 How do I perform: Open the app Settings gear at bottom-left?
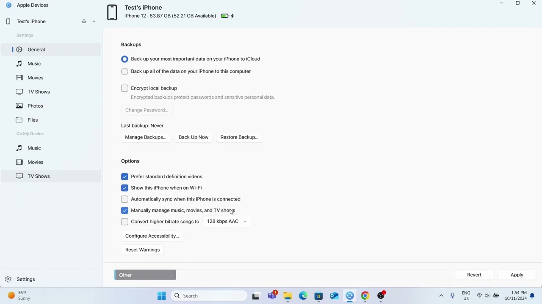(8, 279)
